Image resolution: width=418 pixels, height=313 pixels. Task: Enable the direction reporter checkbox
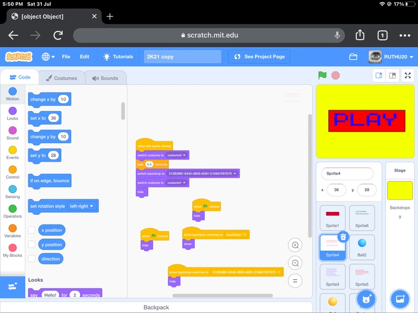tap(32, 259)
